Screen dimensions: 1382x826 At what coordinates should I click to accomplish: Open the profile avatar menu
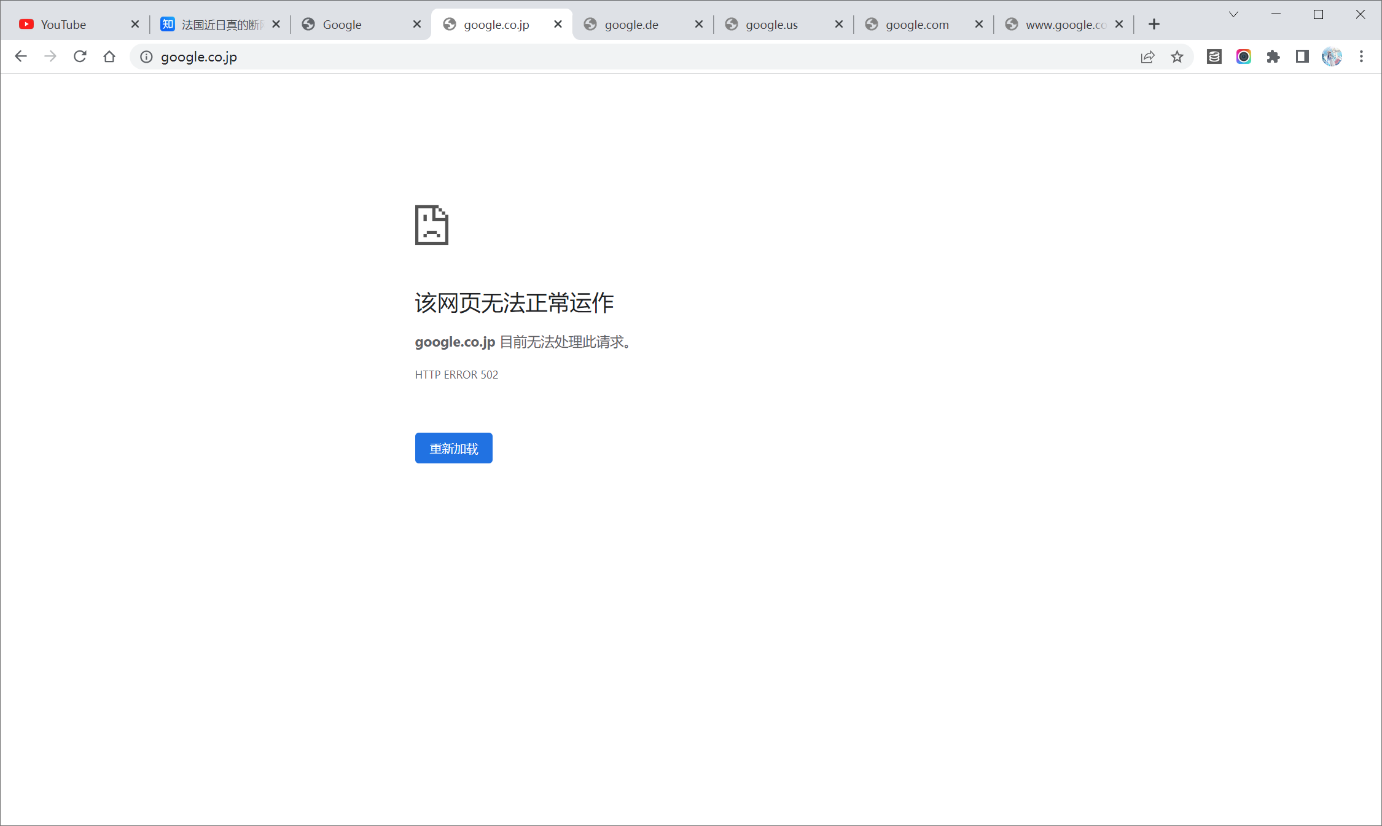(1332, 57)
